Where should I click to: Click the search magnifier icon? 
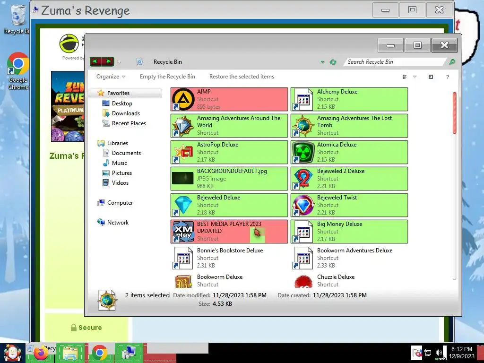pos(452,62)
